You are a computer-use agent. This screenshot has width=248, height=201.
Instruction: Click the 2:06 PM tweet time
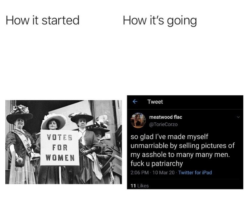(140, 173)
